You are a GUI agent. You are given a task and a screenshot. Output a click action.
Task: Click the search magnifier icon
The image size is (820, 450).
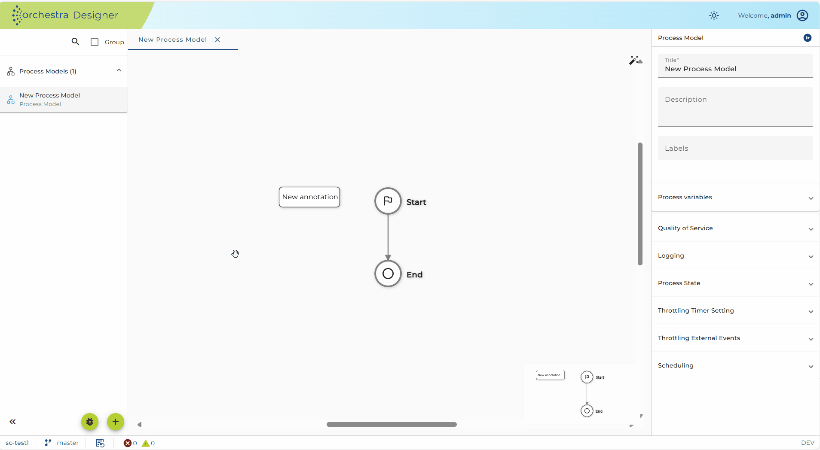[75, 42]
